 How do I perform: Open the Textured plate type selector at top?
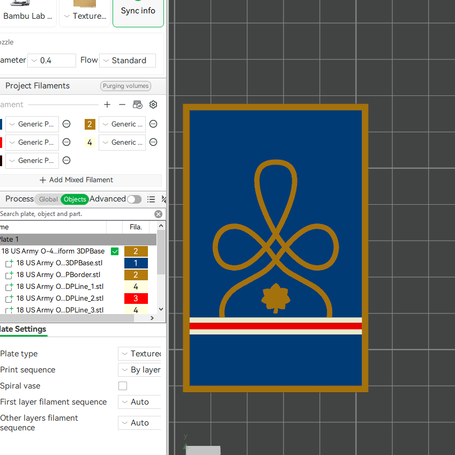tap(85, 13)
